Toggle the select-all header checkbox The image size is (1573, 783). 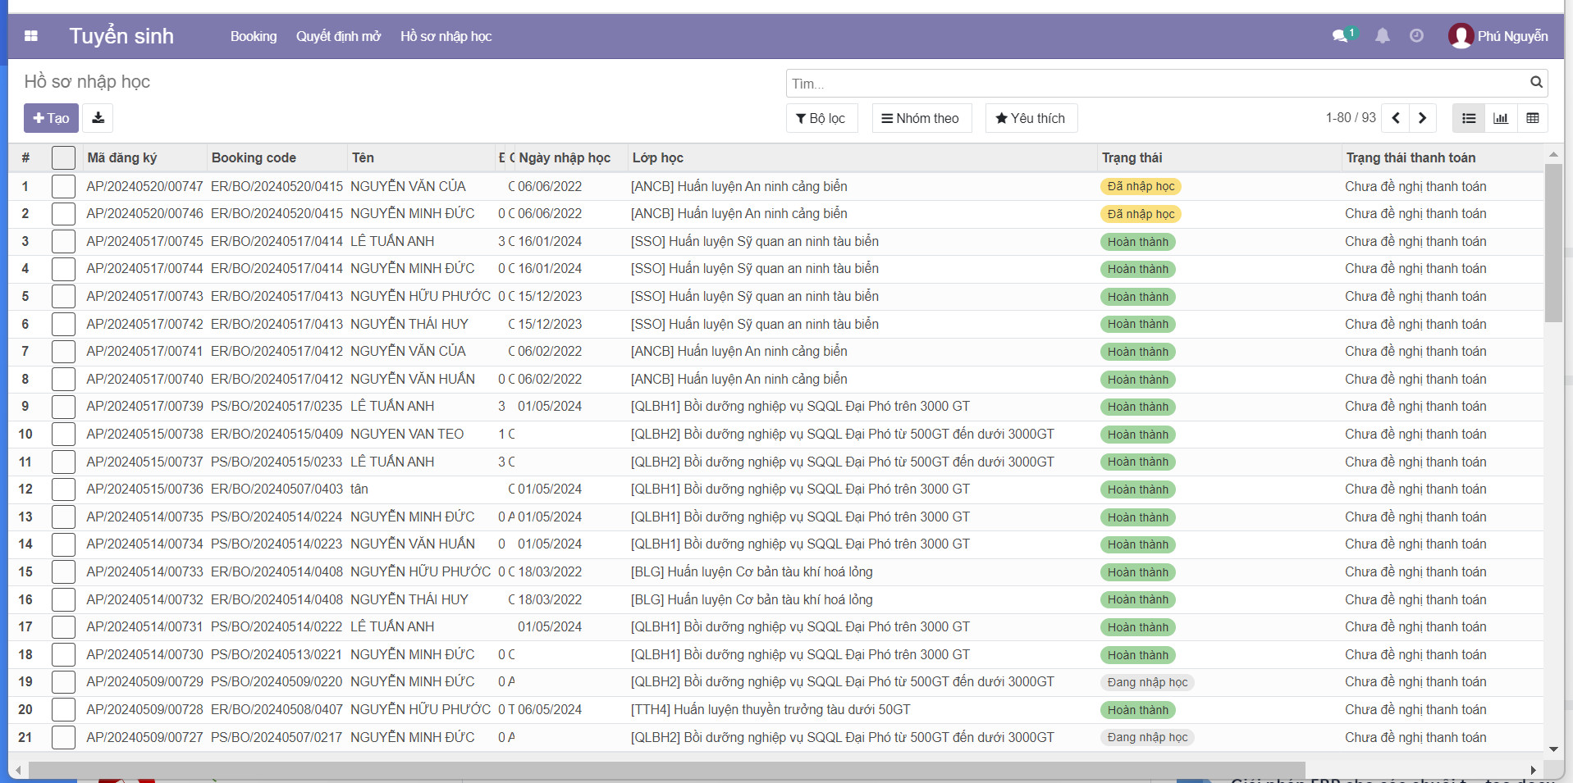63,157
